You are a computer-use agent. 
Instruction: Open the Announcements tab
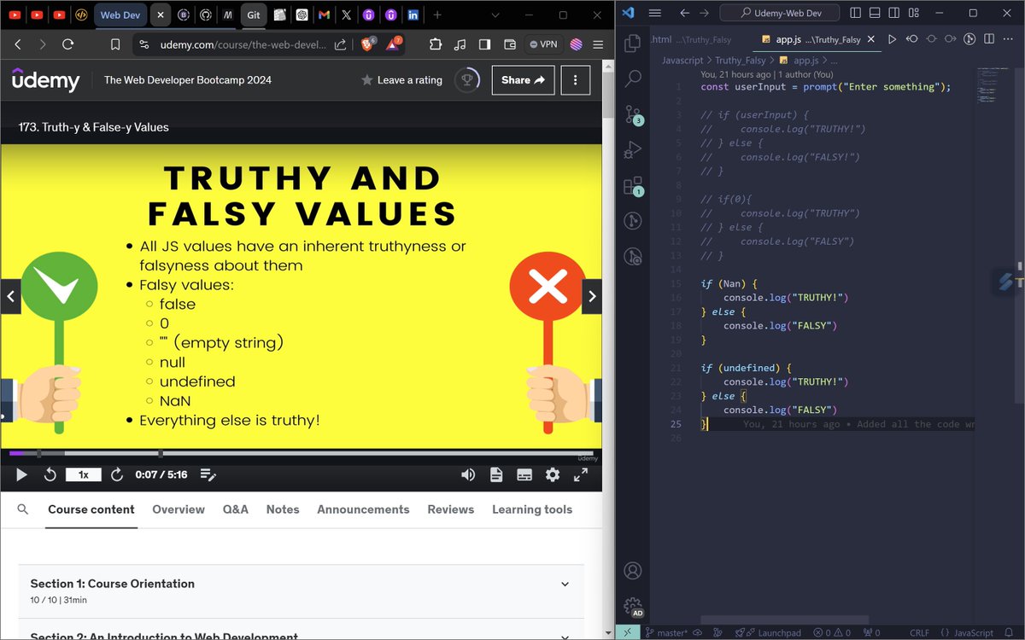point(363,509)
